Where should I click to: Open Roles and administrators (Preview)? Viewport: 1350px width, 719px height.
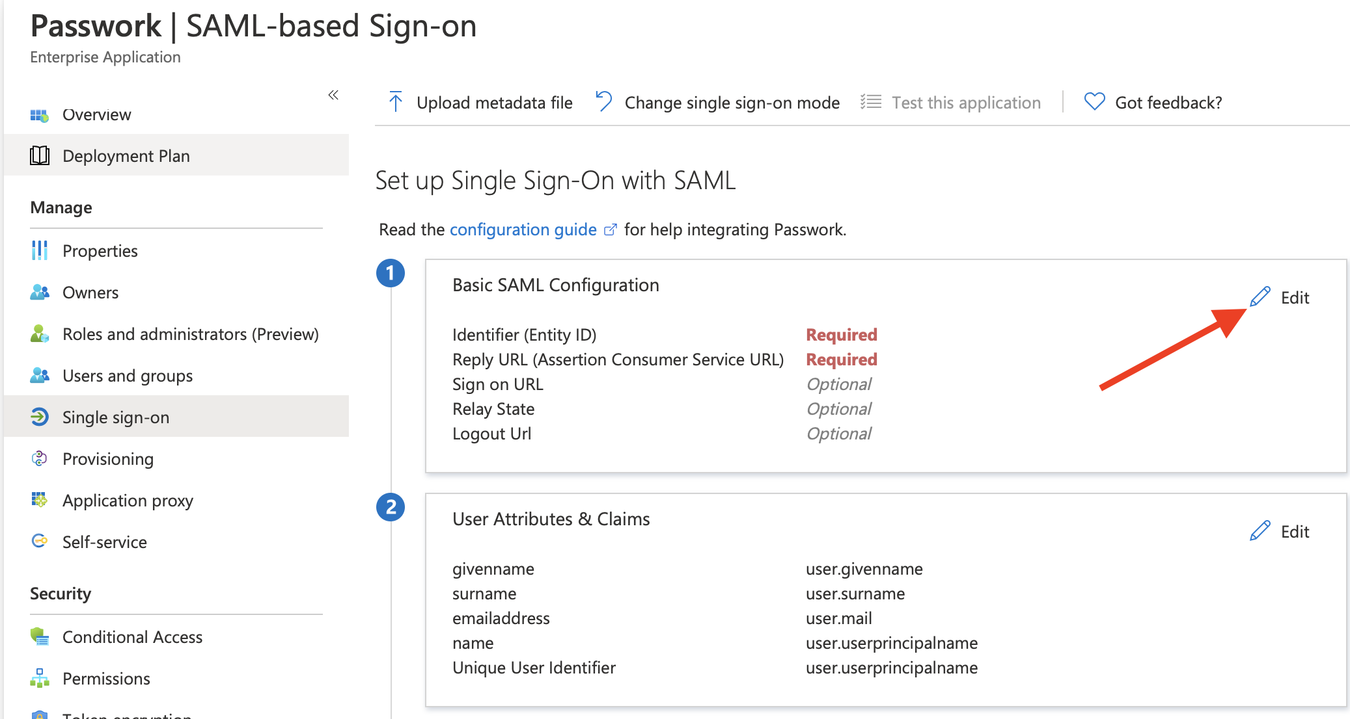click(190, 333)
